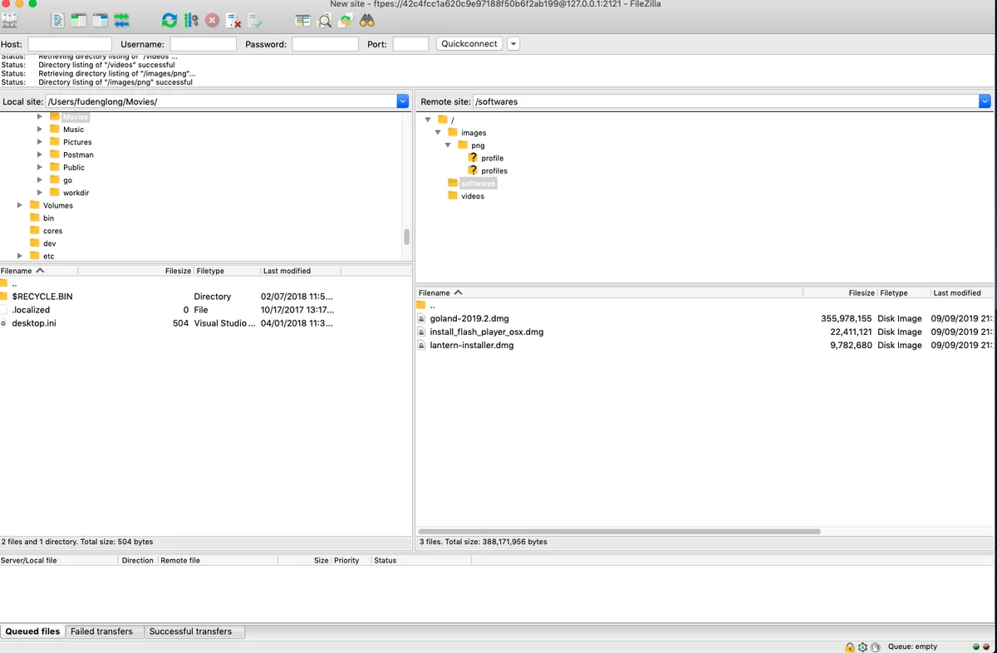Viewport: 997px width, 653px height.
Task: Click the Username input field
Action: pyautogui.click(x=204, y=44)
